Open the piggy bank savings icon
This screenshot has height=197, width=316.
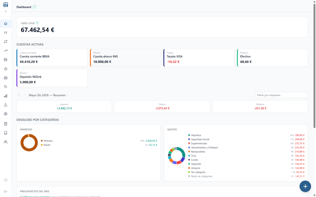pos(6,69)
